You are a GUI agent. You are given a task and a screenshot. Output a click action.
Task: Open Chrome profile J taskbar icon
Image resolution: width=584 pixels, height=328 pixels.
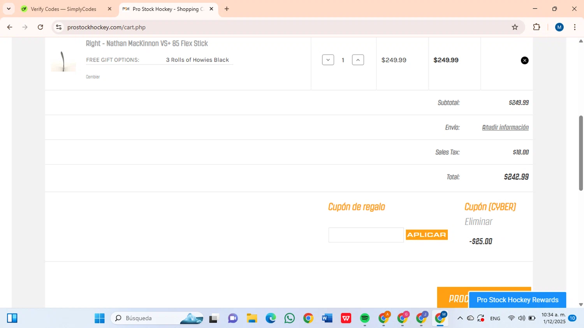point(422,318)
